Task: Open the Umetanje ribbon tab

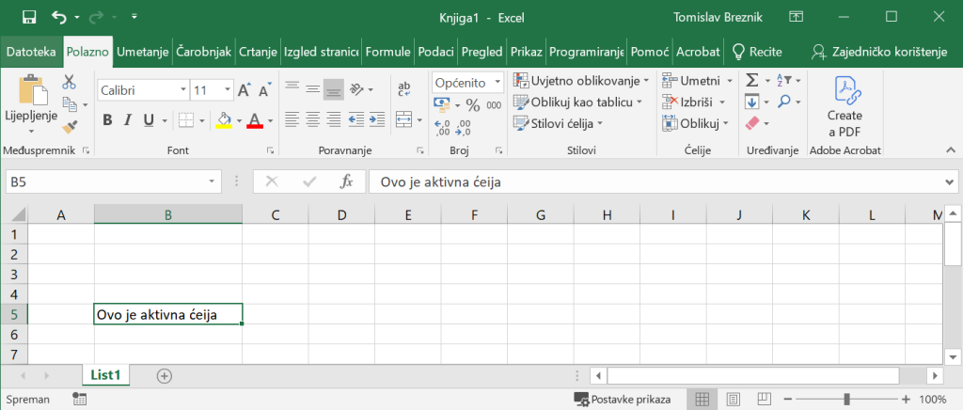Action: [143, 52]
